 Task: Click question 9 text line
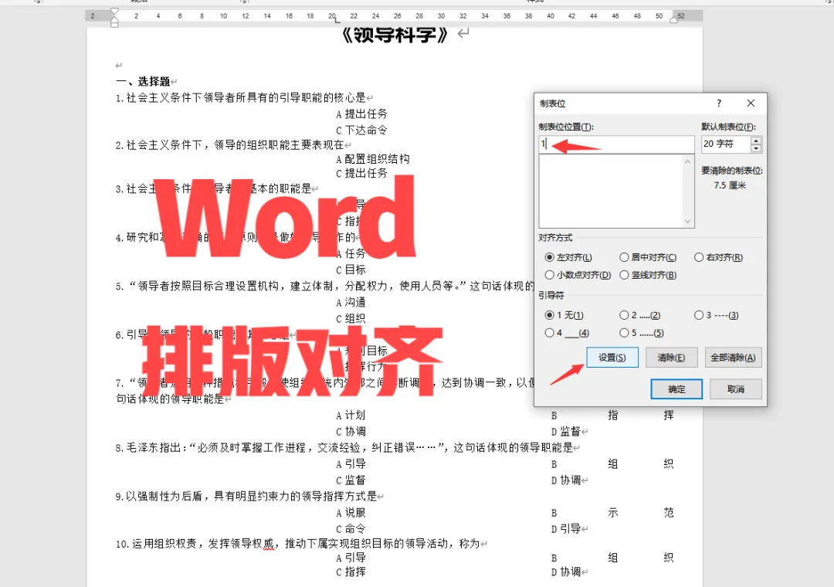[246, 497]
